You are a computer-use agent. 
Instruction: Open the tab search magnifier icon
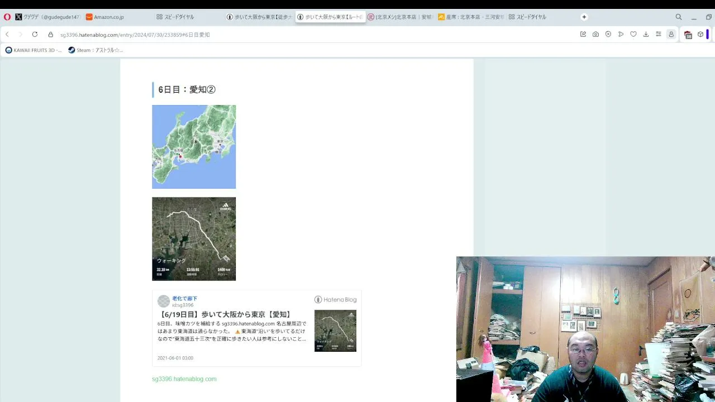coord(679,17)
